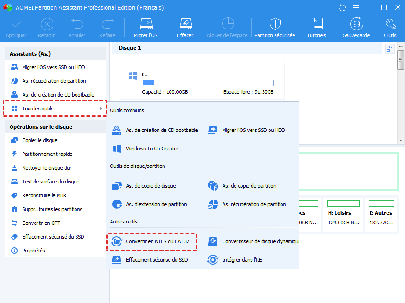
Task: Click the C: partition usage bar
Action: [208, 83]
